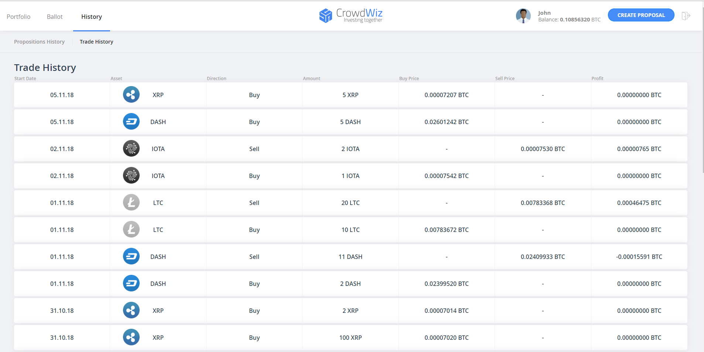The height and width of the screenshot is (352, 704).
Task: Click the buy price 0.00007020 BTC
Action: (x=447, y=338)
